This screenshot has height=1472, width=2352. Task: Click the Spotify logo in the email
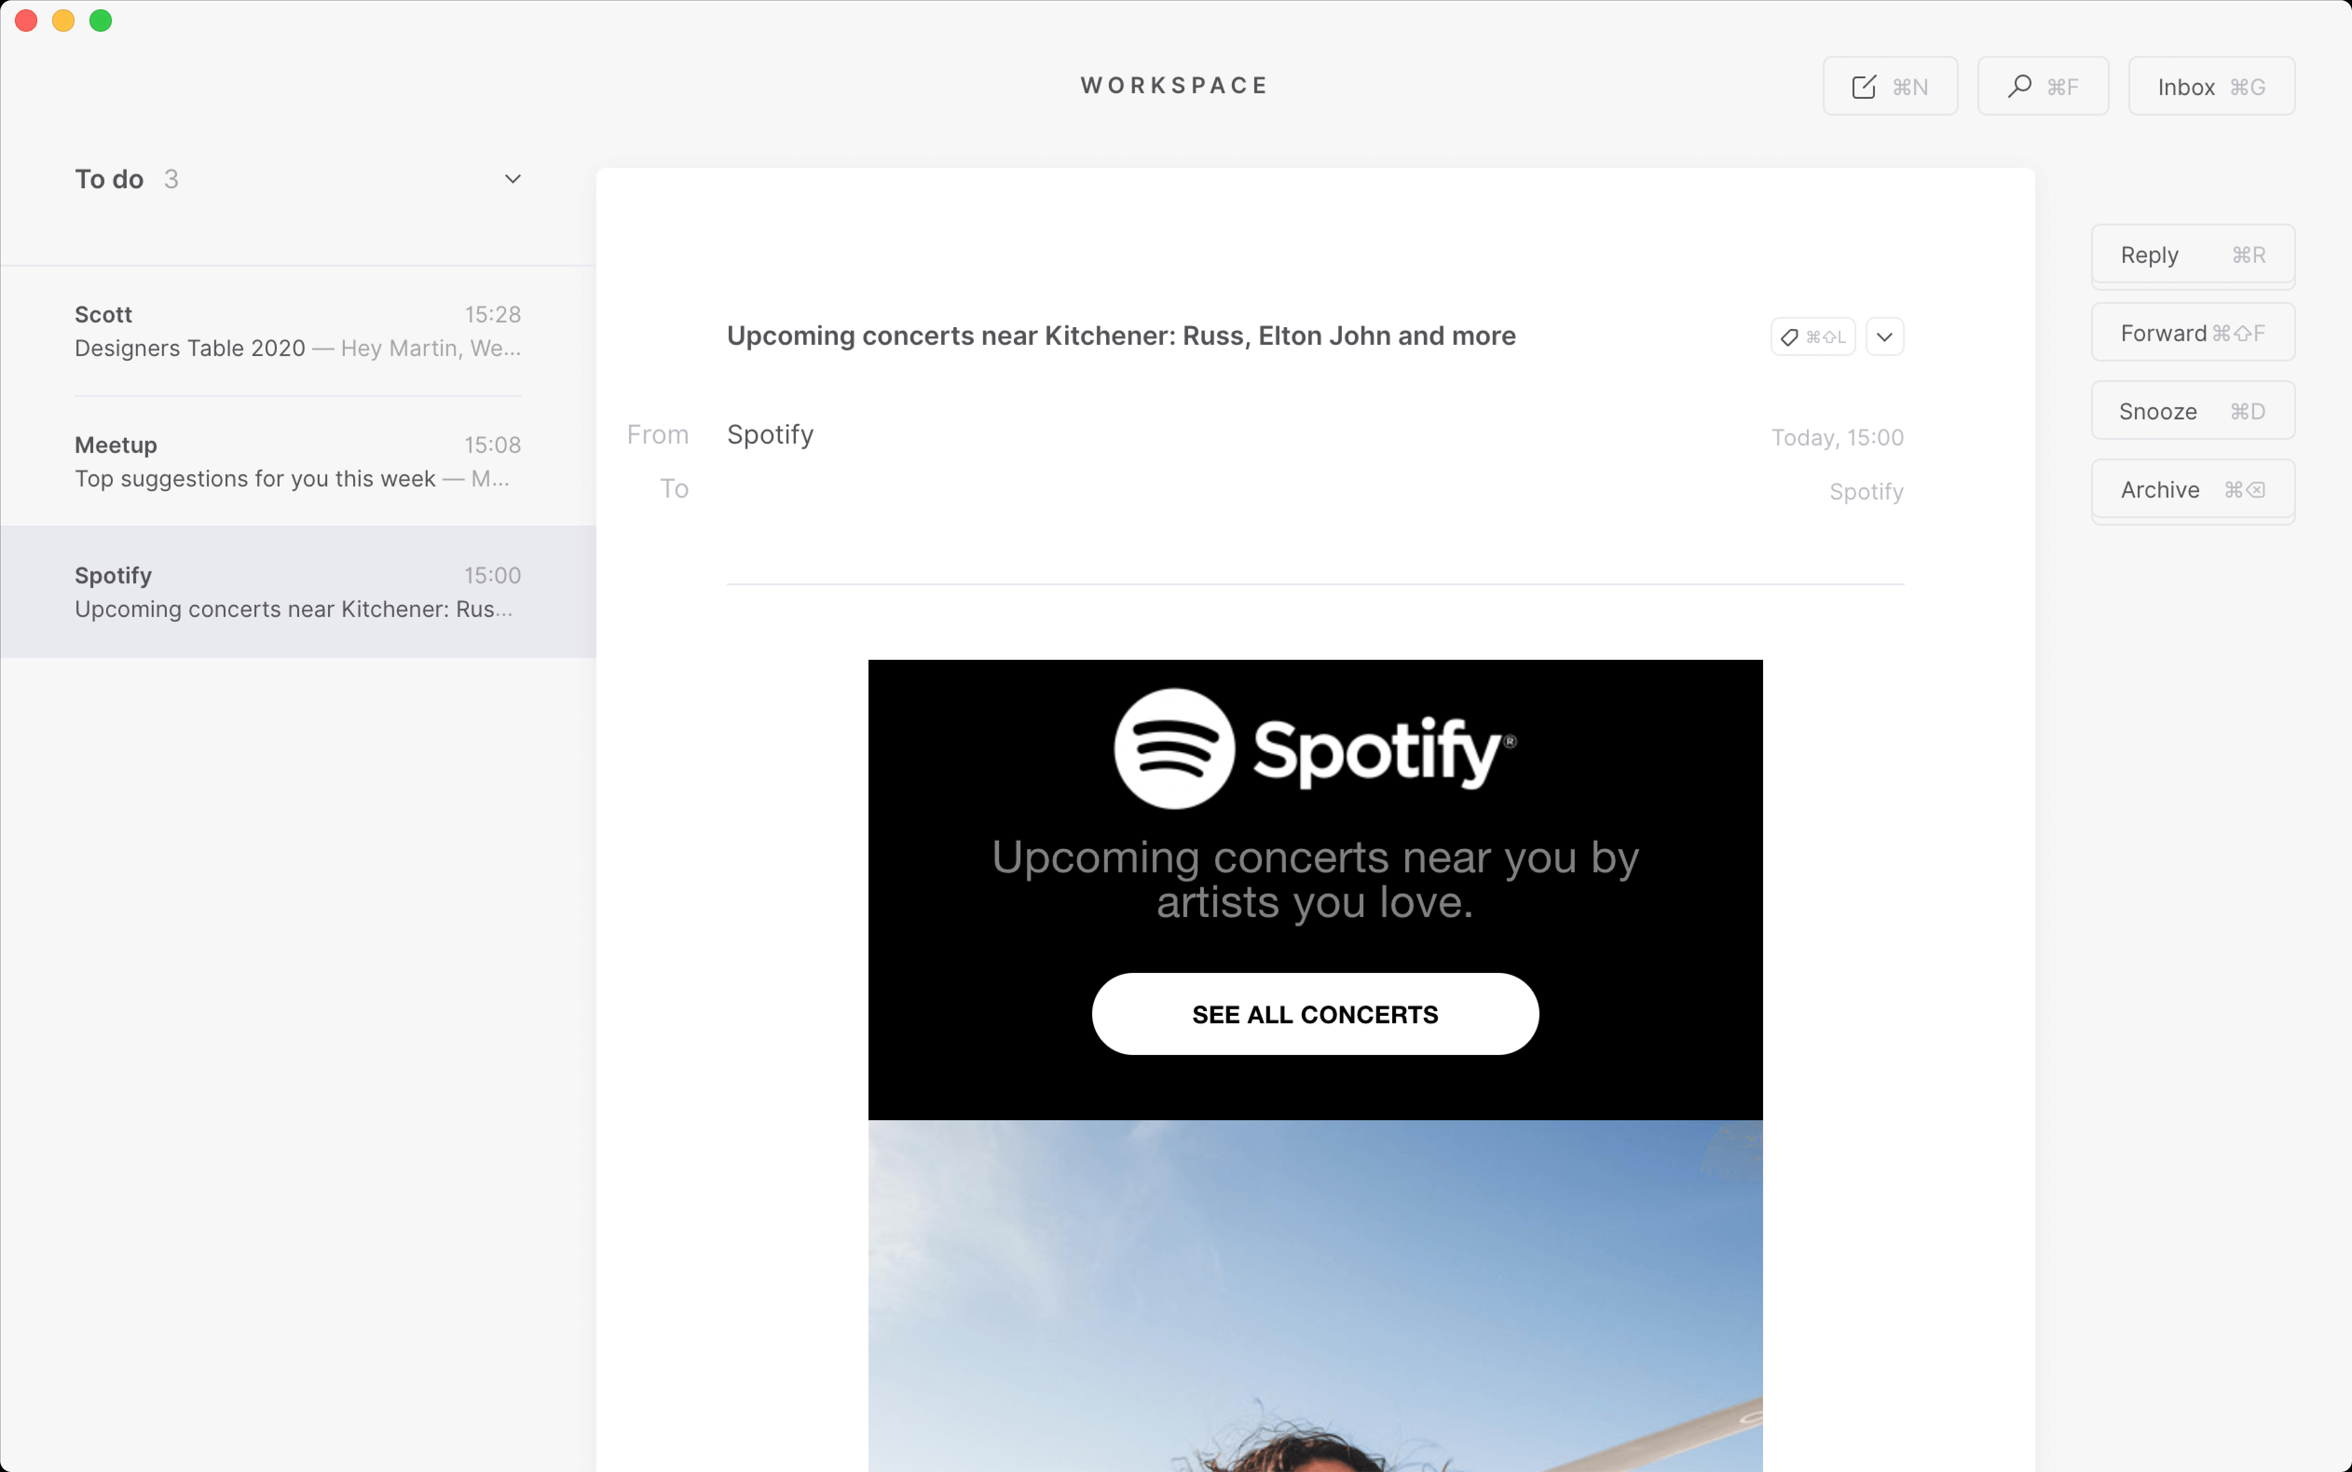(1314, 748)
